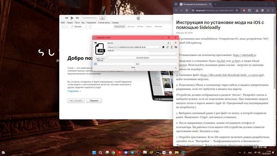The height and width of the screenshot is (156, 277).
Task: Click the black blob icon right of device field
Action: 163,47
